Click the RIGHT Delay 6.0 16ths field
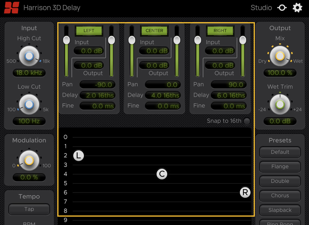Viewport: 309px width, 225px height. coord(229,95)
